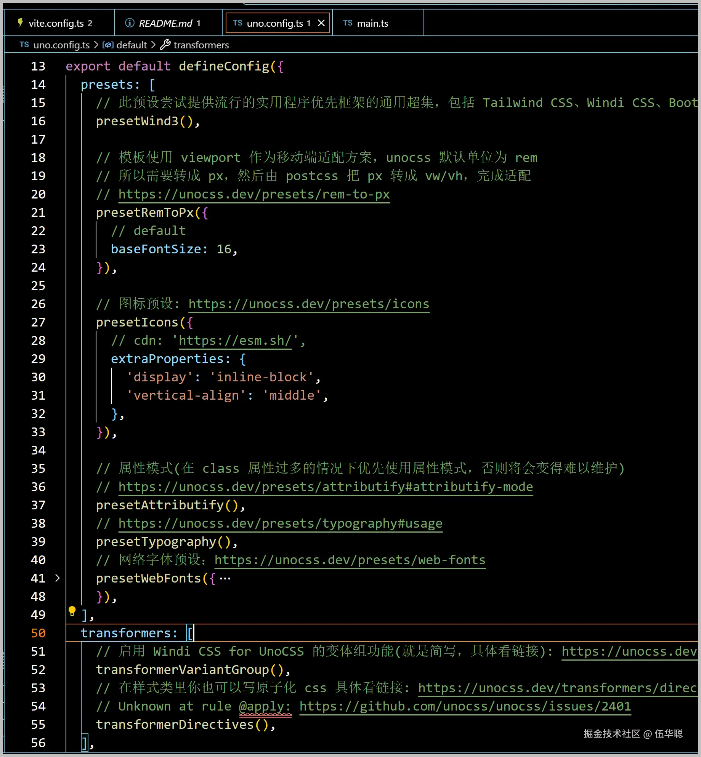Image resolution: width=701 pixels, height=757 pixels.
Task: Click on the @apply warning text
Action: (265, 706)
